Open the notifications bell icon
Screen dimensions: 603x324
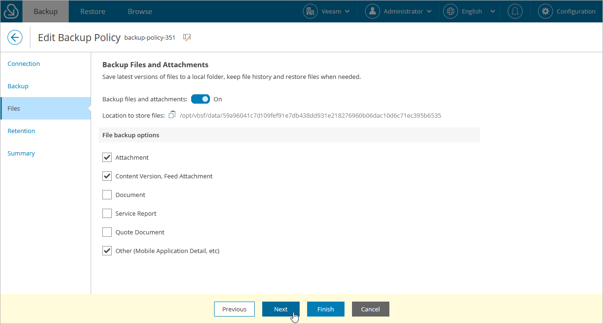[516, 11]
